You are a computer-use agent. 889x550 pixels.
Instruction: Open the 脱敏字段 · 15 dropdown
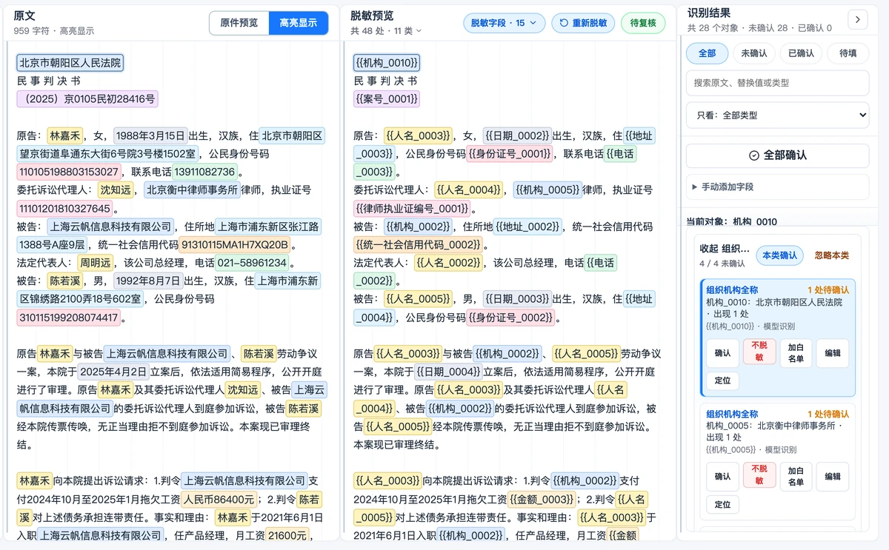pyautogui.click(x=502, y=23)
